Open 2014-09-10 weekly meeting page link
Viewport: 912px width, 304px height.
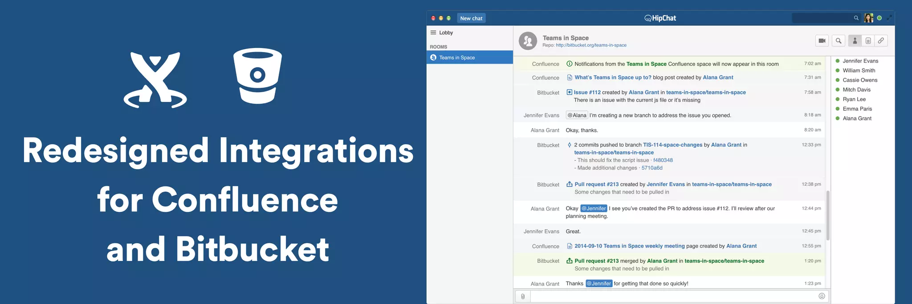point(629,246)
